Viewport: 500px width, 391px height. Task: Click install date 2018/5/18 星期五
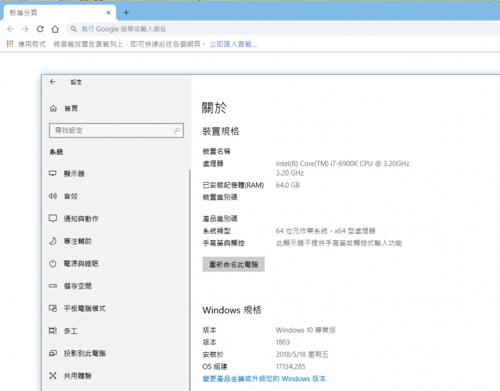click(302, 355)
